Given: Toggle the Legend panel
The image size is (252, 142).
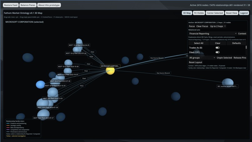Looking at the screenshot, I should tap(244, 13).
